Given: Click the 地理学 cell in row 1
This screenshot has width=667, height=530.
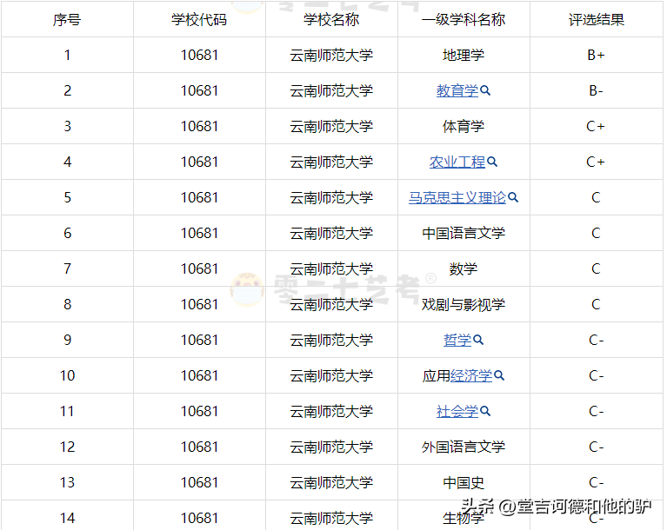Looking at the screenshot, I should tap(464, 56).
